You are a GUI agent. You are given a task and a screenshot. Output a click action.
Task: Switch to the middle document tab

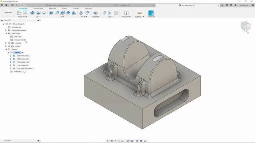pos(123,5)
